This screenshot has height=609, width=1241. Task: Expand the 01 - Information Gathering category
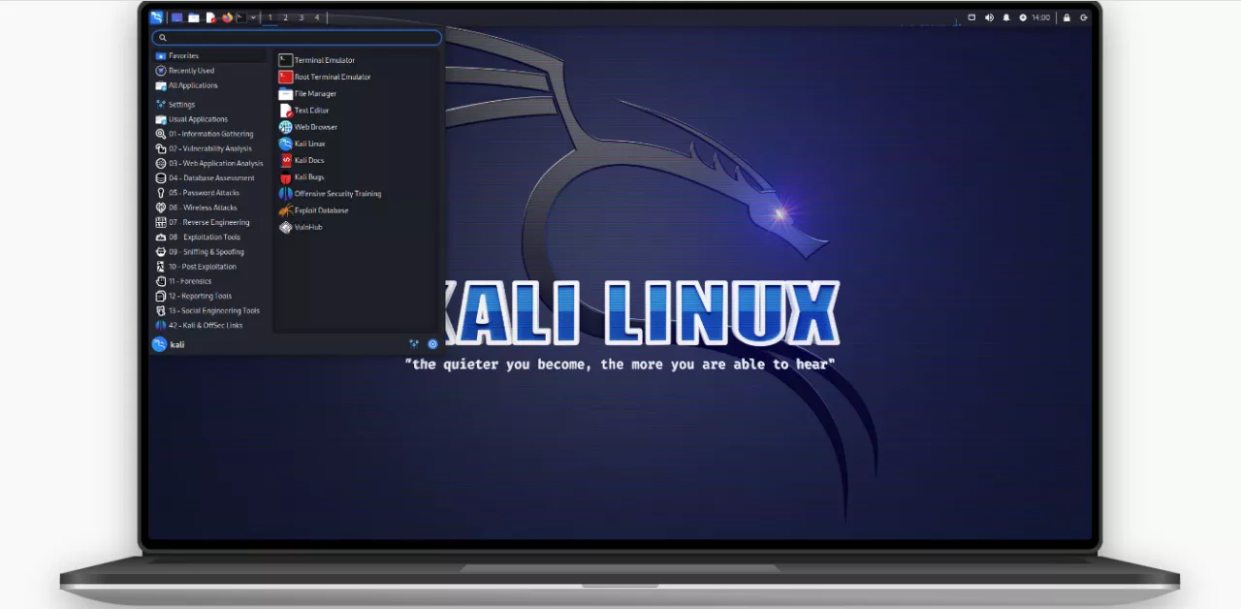point(210,134)
